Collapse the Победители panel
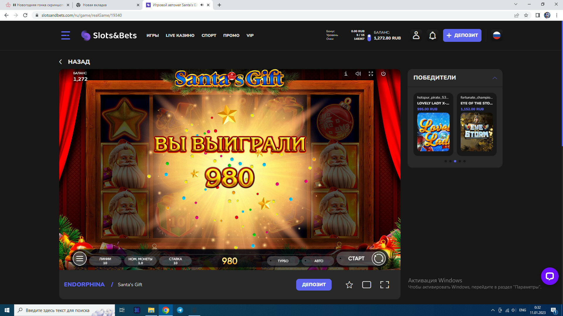 coord(495,78)
